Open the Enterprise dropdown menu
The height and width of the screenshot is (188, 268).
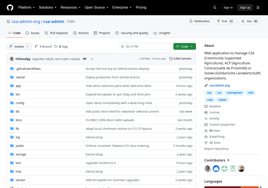[x=122, y=8]
